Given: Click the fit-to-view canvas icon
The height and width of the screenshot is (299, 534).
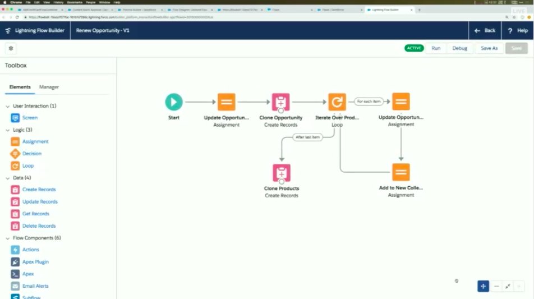Looking at the screenshot, I should click(x=508, y=286).
